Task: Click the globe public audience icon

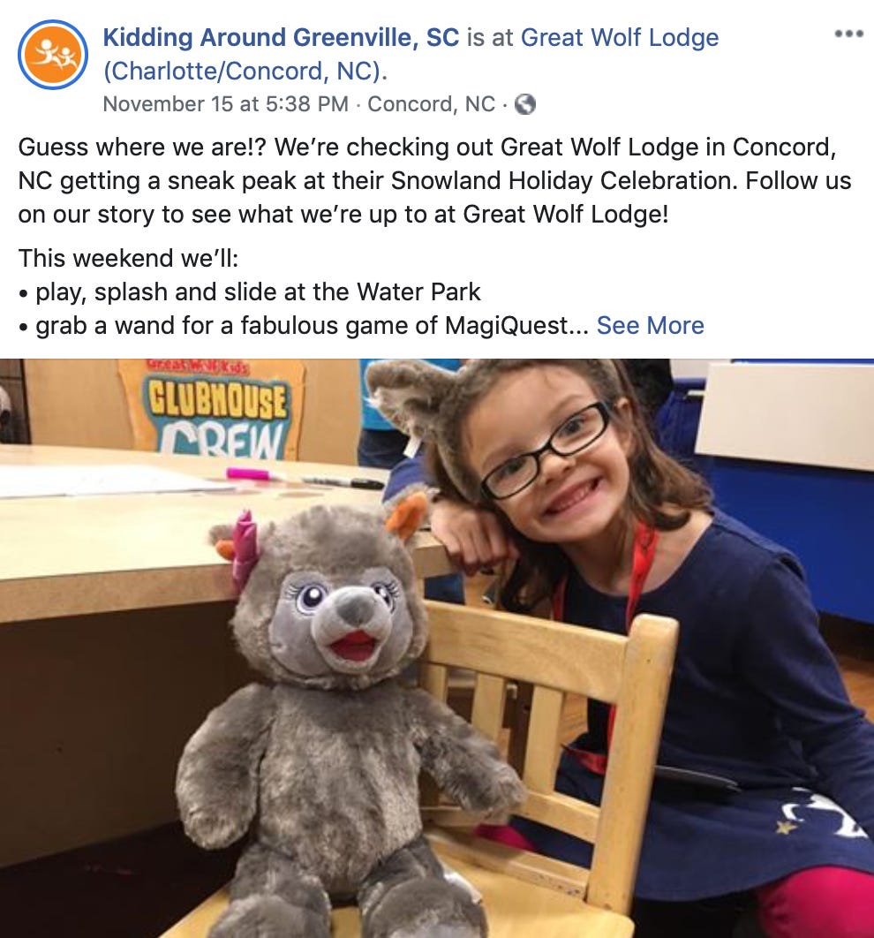Action: click(525, 104)
